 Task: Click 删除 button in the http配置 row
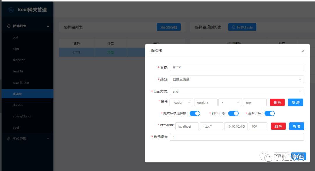click(x=278, y=126)
